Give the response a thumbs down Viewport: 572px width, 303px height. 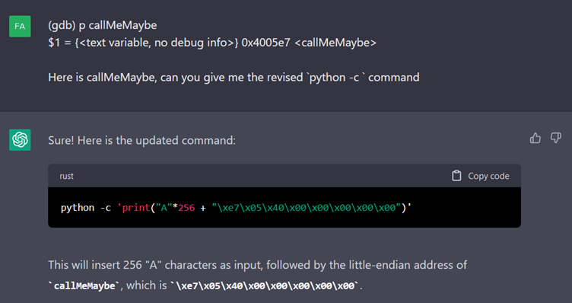(555, 138)
